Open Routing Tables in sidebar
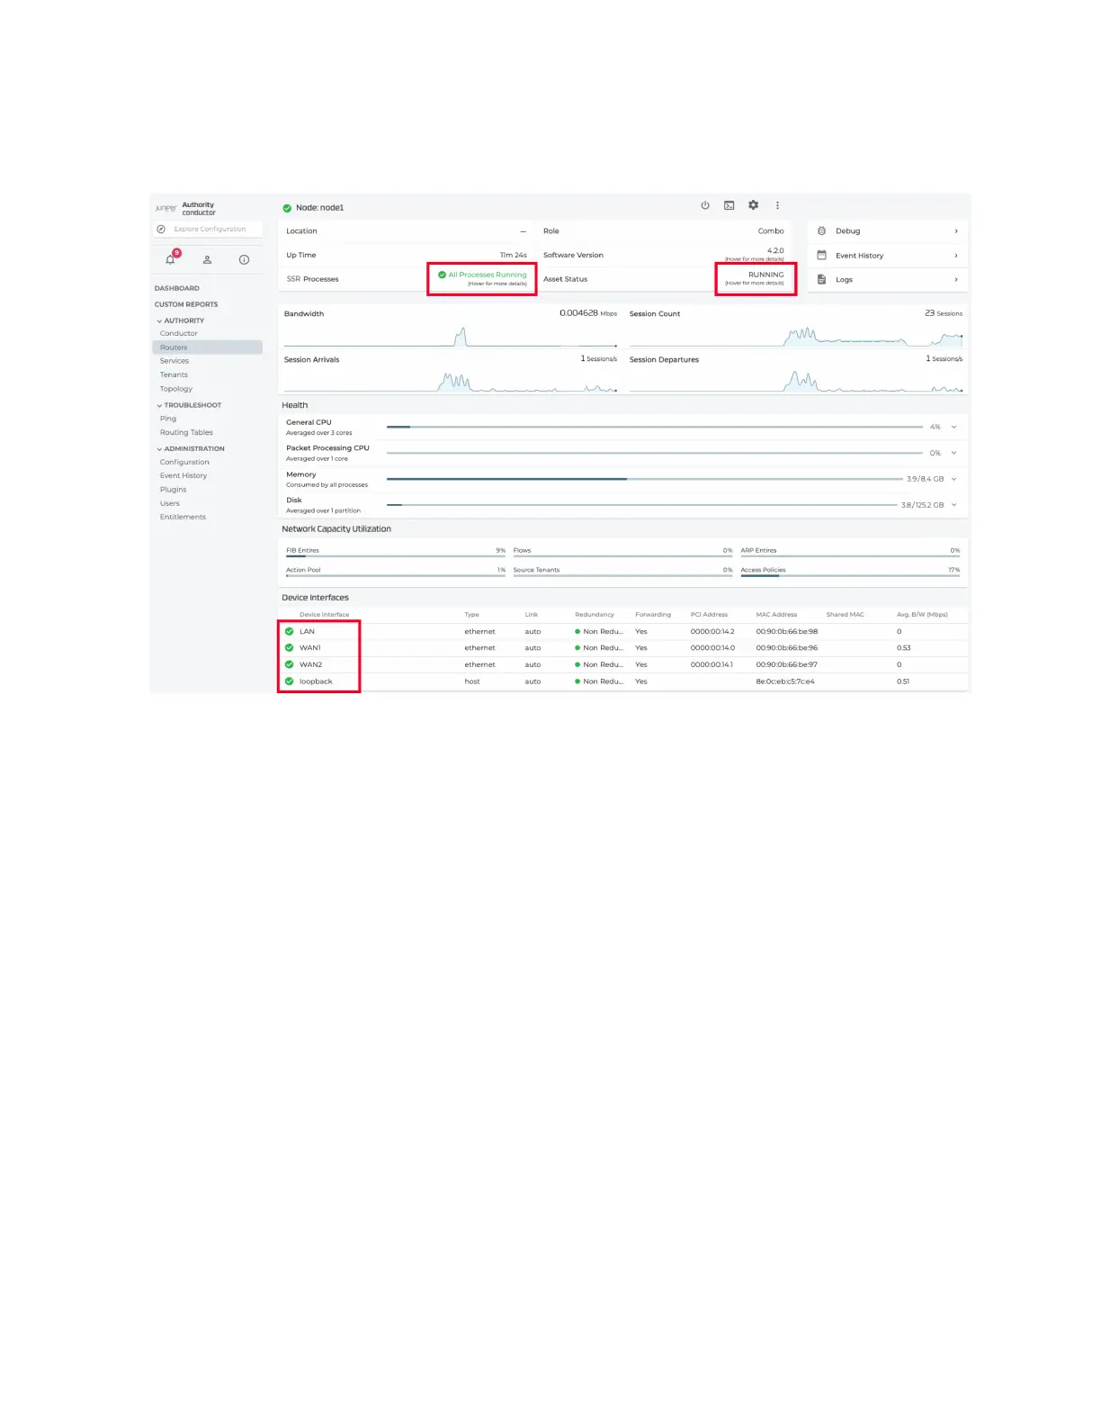This screenshot has height=1426, width=1101. tap(186, 432)
